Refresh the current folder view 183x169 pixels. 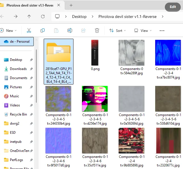43,17
